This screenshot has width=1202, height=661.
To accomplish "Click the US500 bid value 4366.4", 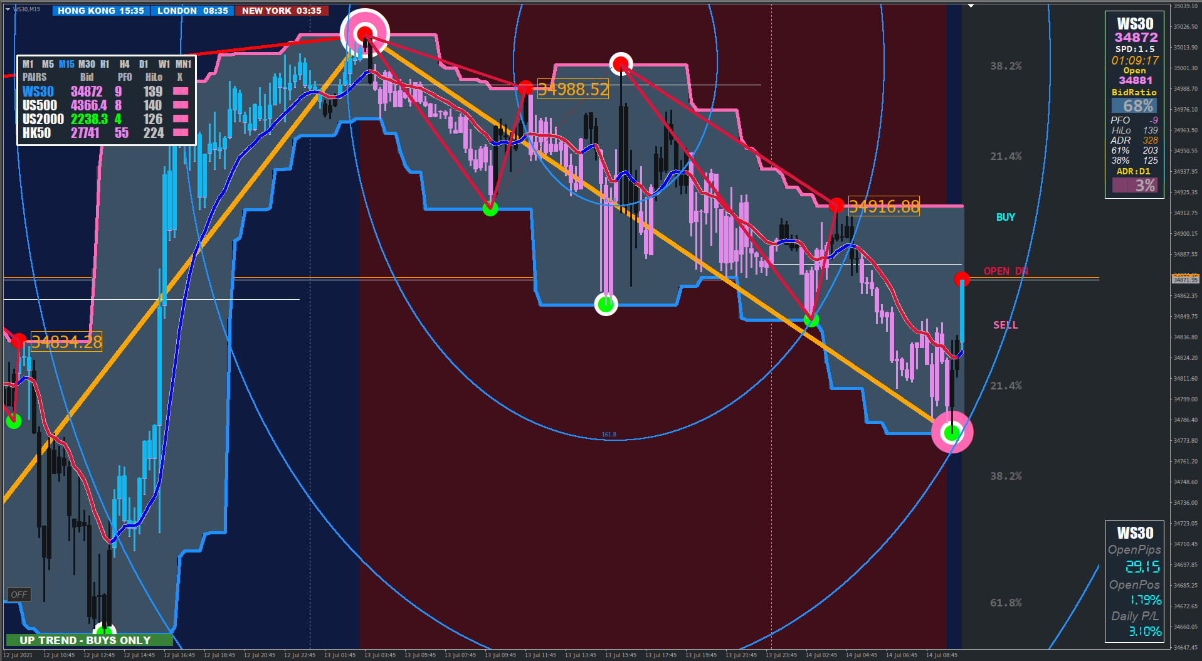I will click(x=88, y=105).
